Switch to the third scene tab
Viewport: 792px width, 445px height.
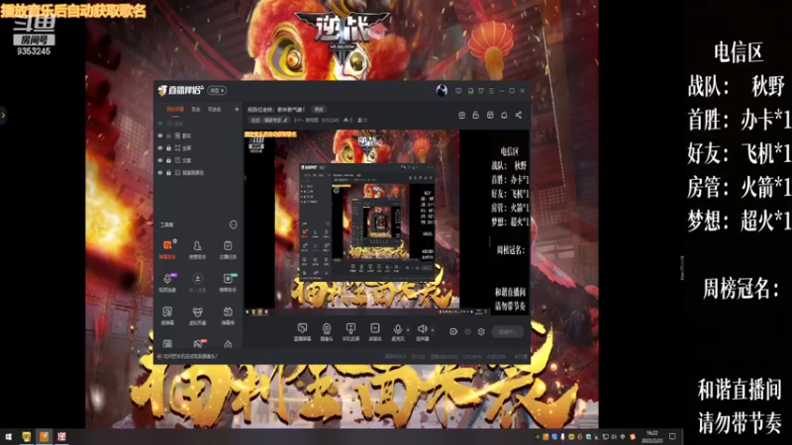click(x=215, y=109)
